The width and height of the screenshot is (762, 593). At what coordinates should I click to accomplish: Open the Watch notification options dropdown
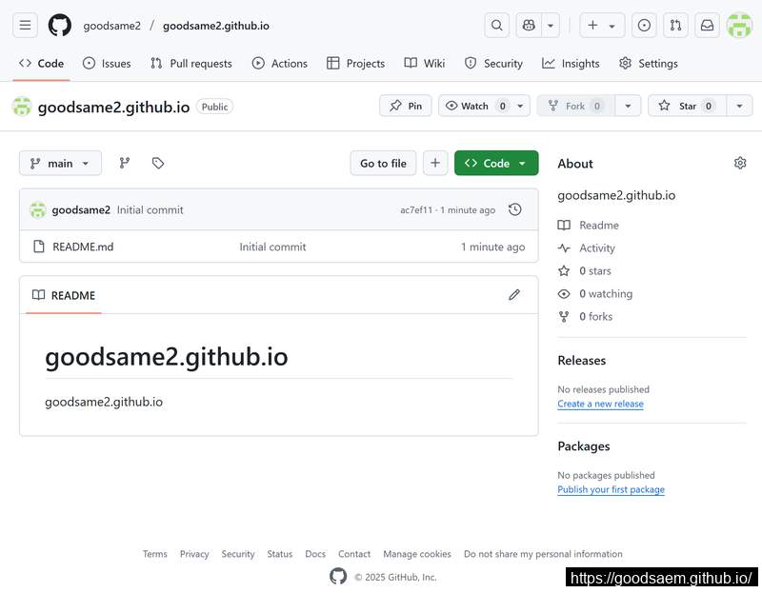(484, 106)
